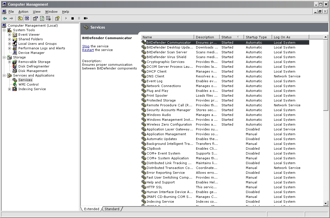Open Disk Defragmenter
This screenshot has width=330, height=218.
34,66
